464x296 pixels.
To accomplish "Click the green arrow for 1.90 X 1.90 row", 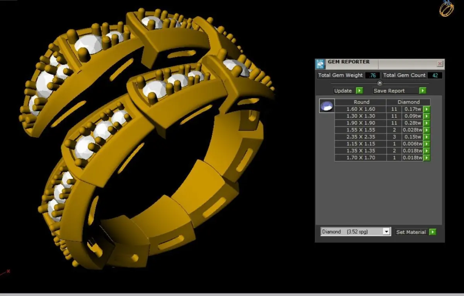I will click(x=426, y=123).
